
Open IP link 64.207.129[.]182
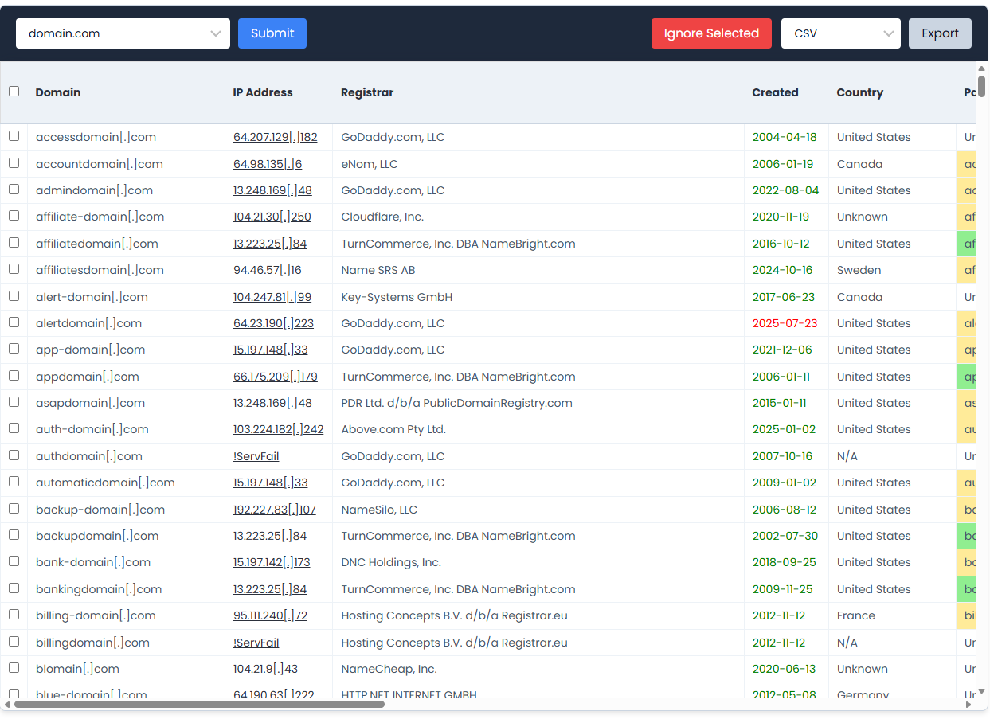[x=275, y=136]
